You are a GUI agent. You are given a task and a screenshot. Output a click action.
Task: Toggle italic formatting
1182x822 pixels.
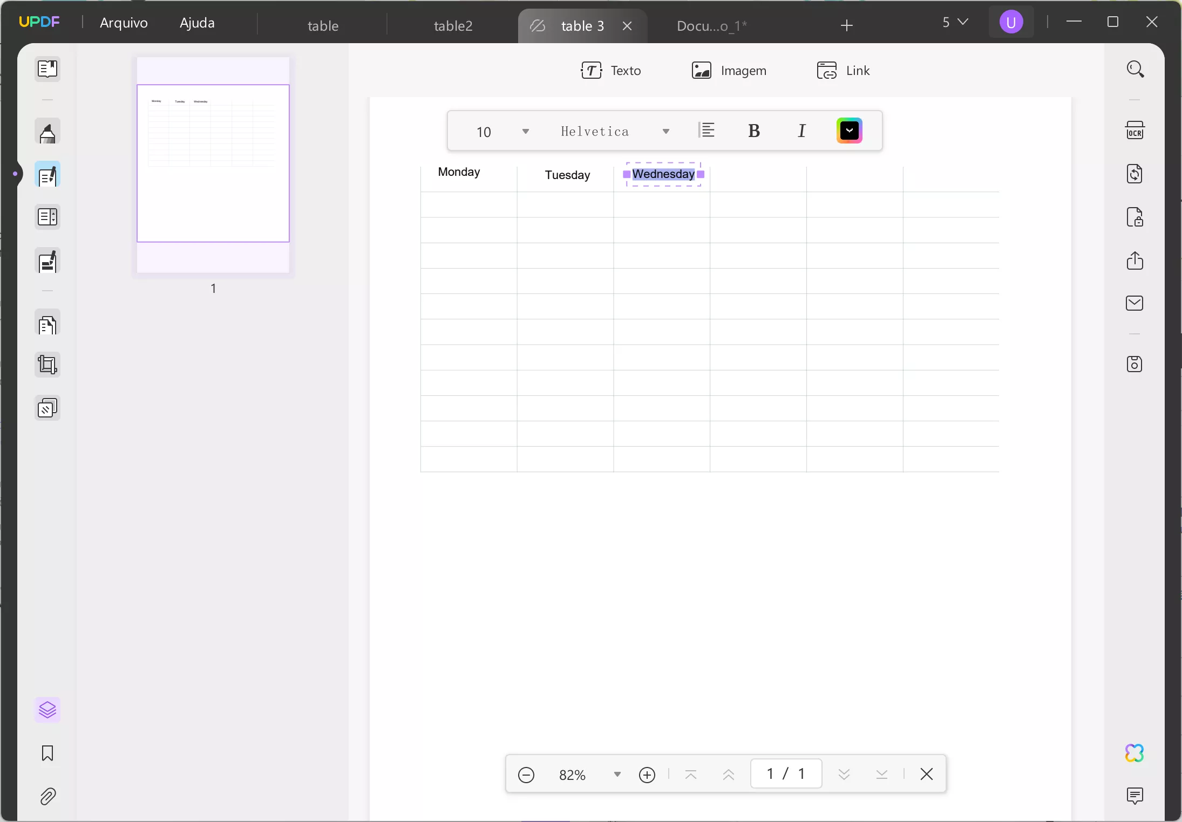(802, 131)
